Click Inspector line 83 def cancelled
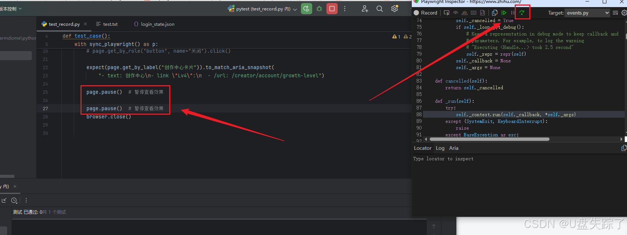Screen dimensions: 627x235 tap(461, 81)
